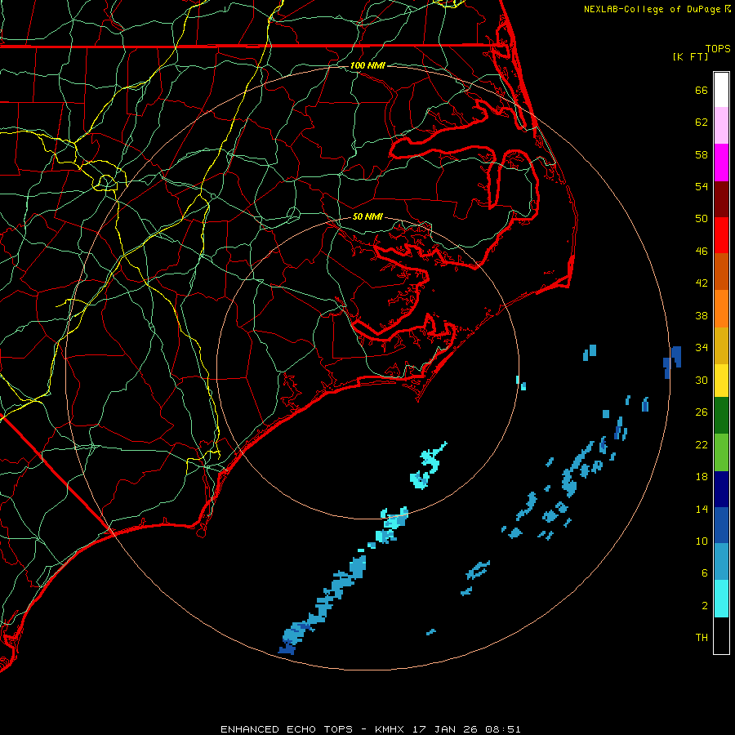Click the dark green 30 K FT swatch
Viewport: 735px width, 735px height.
click(721, 416)
